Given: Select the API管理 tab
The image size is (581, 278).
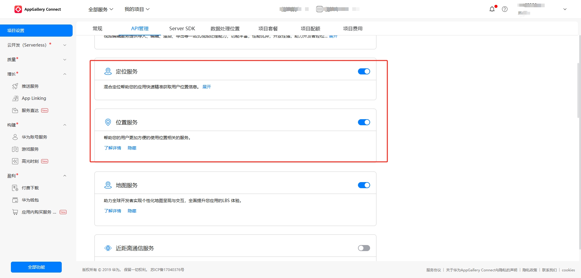Looking at the screenshot, I should [x=140, y=28].
